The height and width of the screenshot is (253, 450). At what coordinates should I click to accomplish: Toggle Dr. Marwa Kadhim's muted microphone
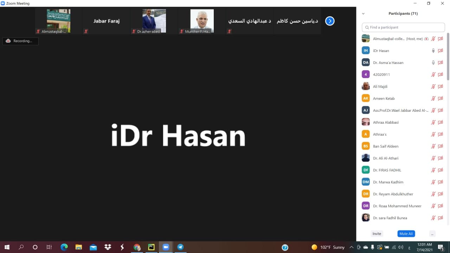(433, 182)
